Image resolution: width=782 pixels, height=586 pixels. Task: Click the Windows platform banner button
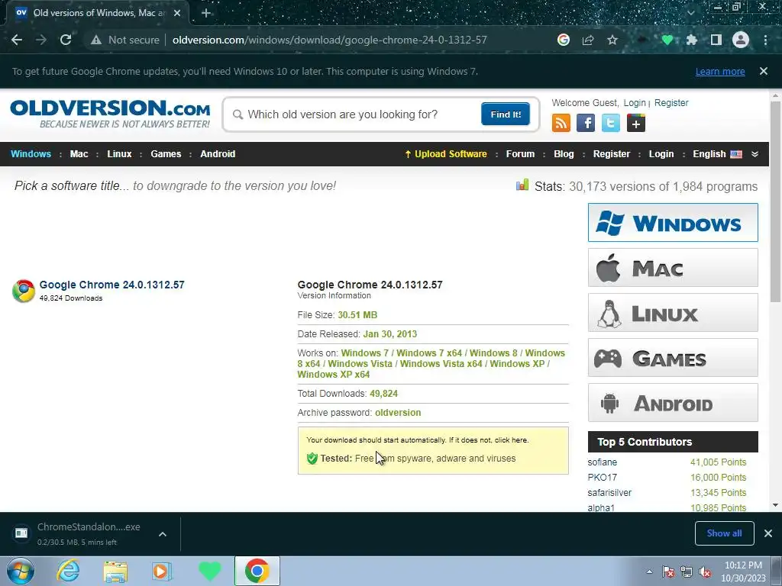click(x=673, y=222)
